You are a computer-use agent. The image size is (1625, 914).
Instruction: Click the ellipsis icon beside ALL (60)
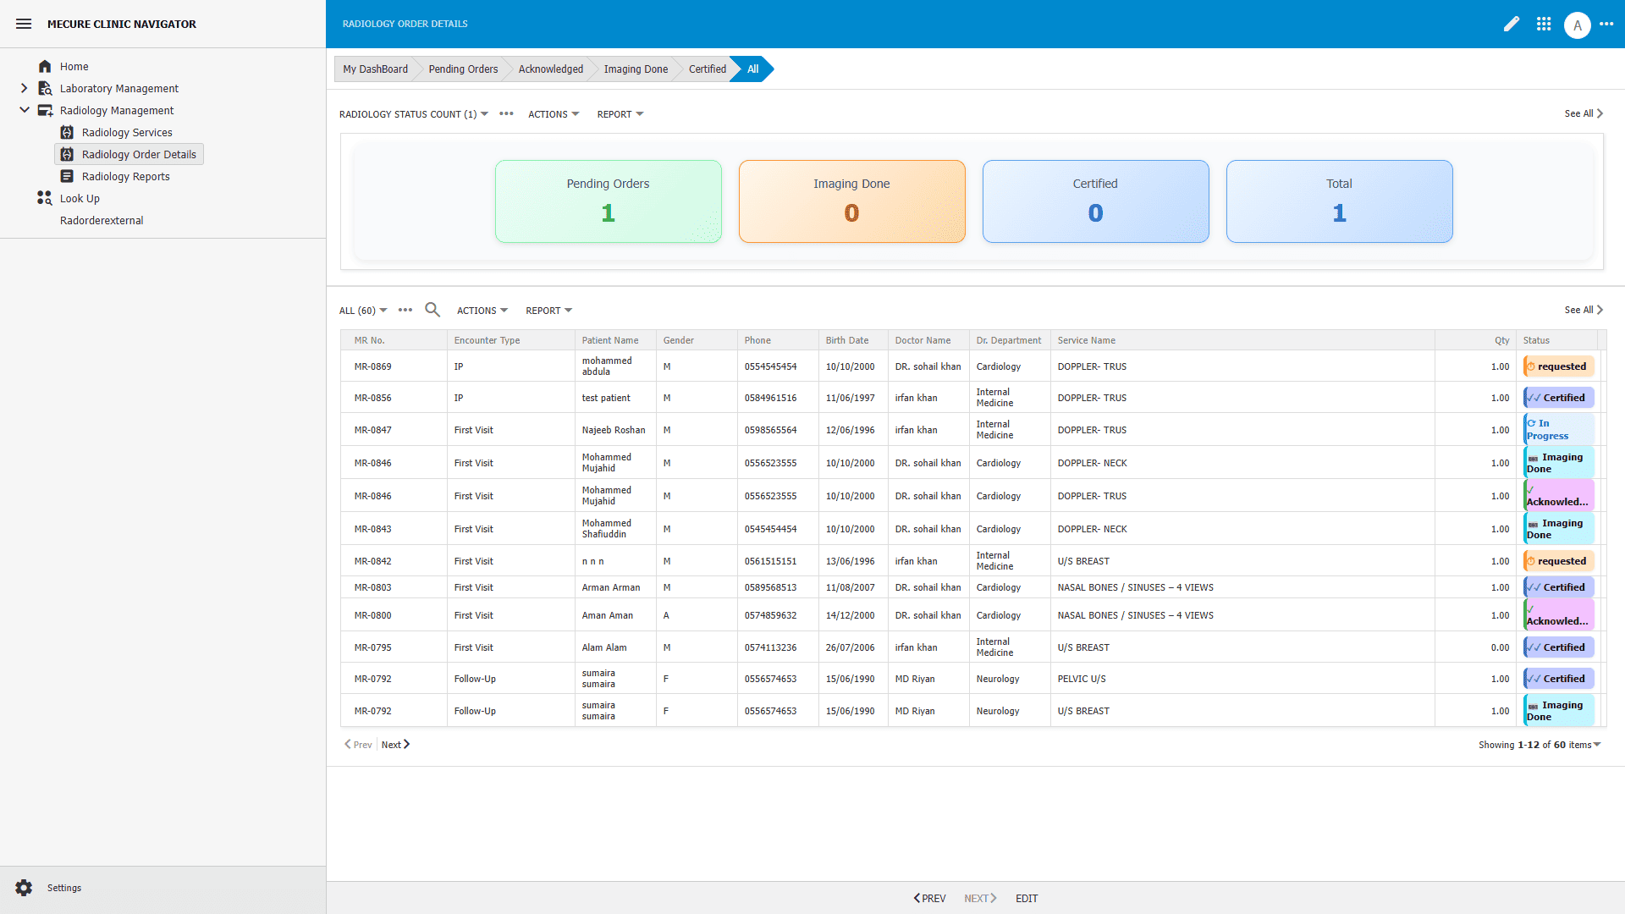point(405,310)
